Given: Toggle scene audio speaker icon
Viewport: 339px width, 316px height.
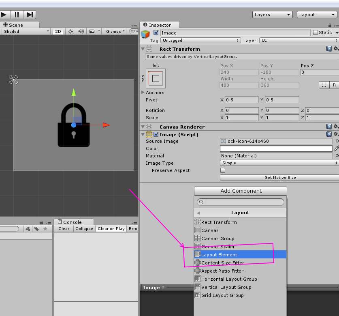Looking at the screenshot, I should (x=81, y=31).
